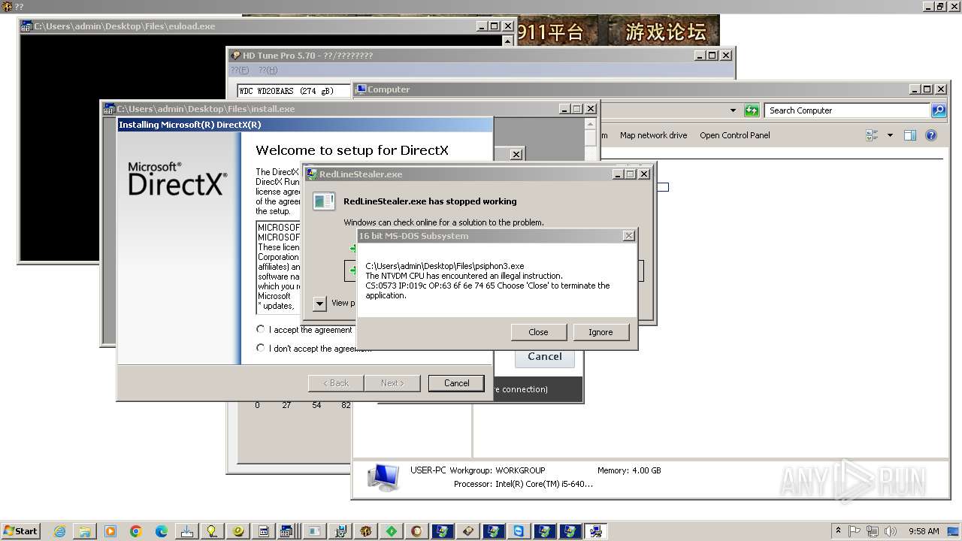The width and height of the screenshot is (962, 541).
Task: Click the 'USER-PC Workgroup: WORKGROUP' text
Action: (477, 470)
